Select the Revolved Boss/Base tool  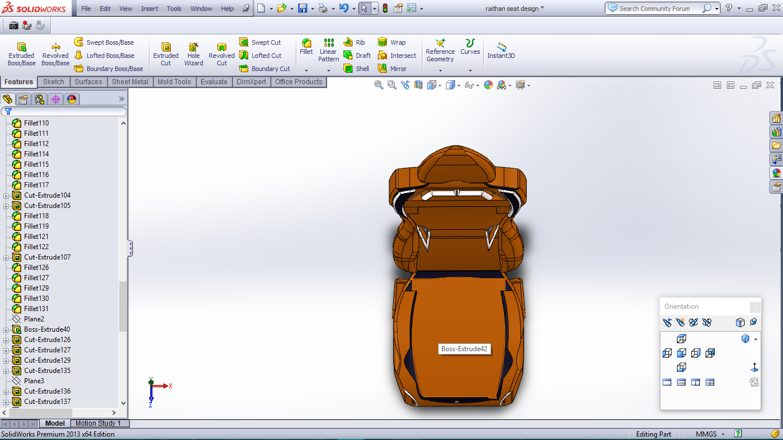click(x=56, y=54)
